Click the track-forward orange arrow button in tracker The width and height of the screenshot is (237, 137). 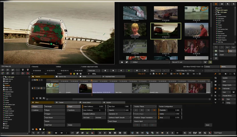154,110
